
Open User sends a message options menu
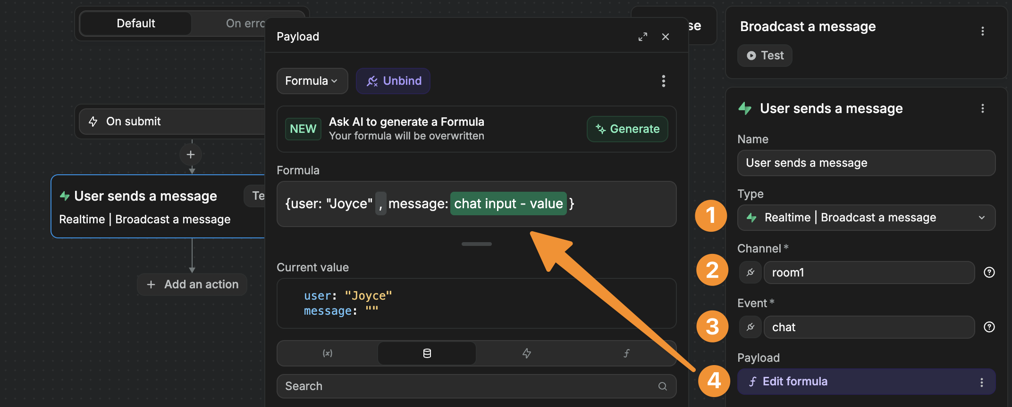point(983,108)
